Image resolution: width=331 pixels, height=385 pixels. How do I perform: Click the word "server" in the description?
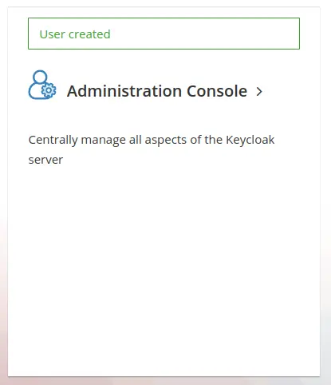[x=45, y=160]
